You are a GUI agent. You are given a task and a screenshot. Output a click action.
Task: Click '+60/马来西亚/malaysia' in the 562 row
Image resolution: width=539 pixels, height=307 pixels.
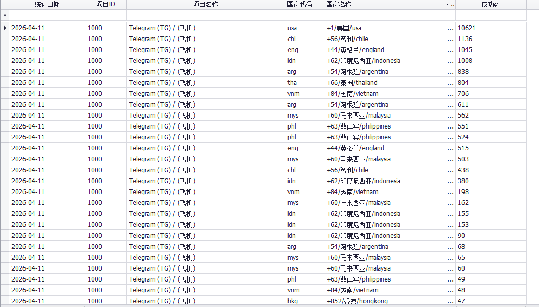point(385,116)
